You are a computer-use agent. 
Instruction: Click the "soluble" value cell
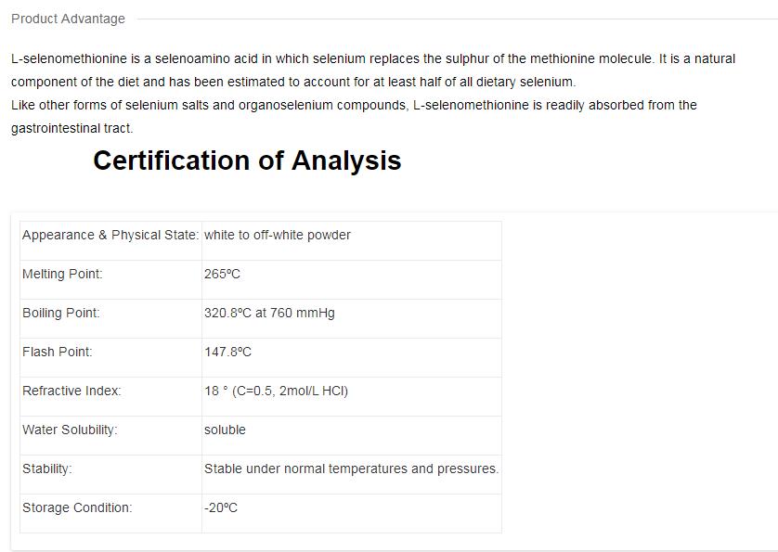[x=225, y=430]
